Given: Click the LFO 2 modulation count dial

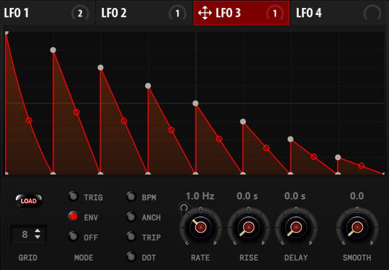Looking at the screenshot, I should [x=177, y=13].
